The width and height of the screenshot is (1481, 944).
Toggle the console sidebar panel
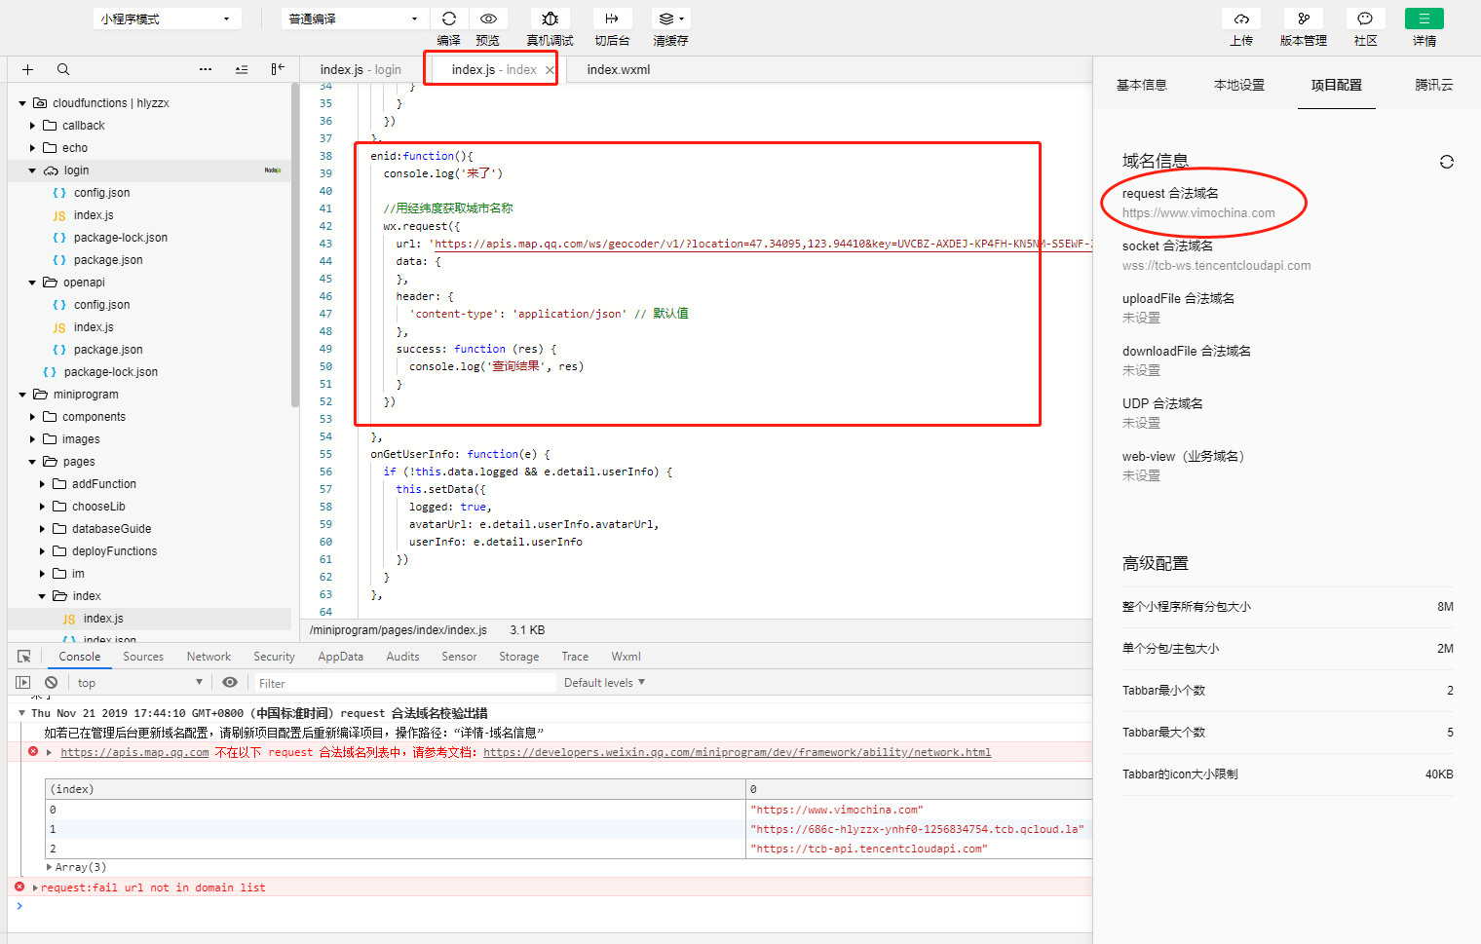(23, 683)
